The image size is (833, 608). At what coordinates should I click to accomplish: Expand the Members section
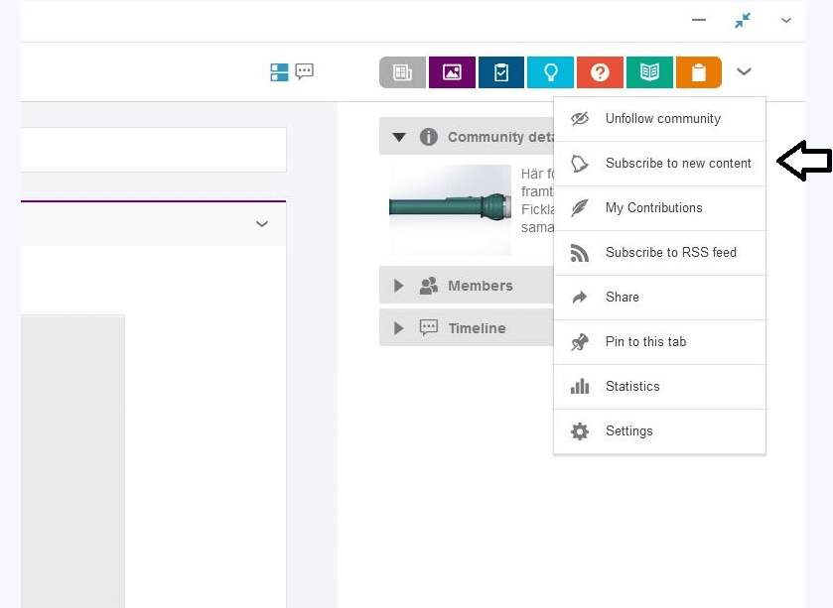point(399,286)
